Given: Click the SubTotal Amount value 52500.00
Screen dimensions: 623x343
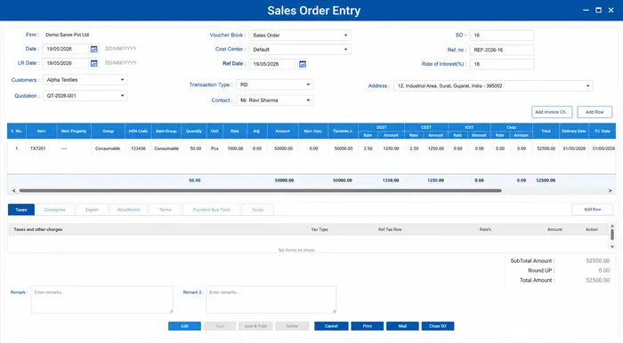Looking at the screenshot, I should [x=597, y=261].
